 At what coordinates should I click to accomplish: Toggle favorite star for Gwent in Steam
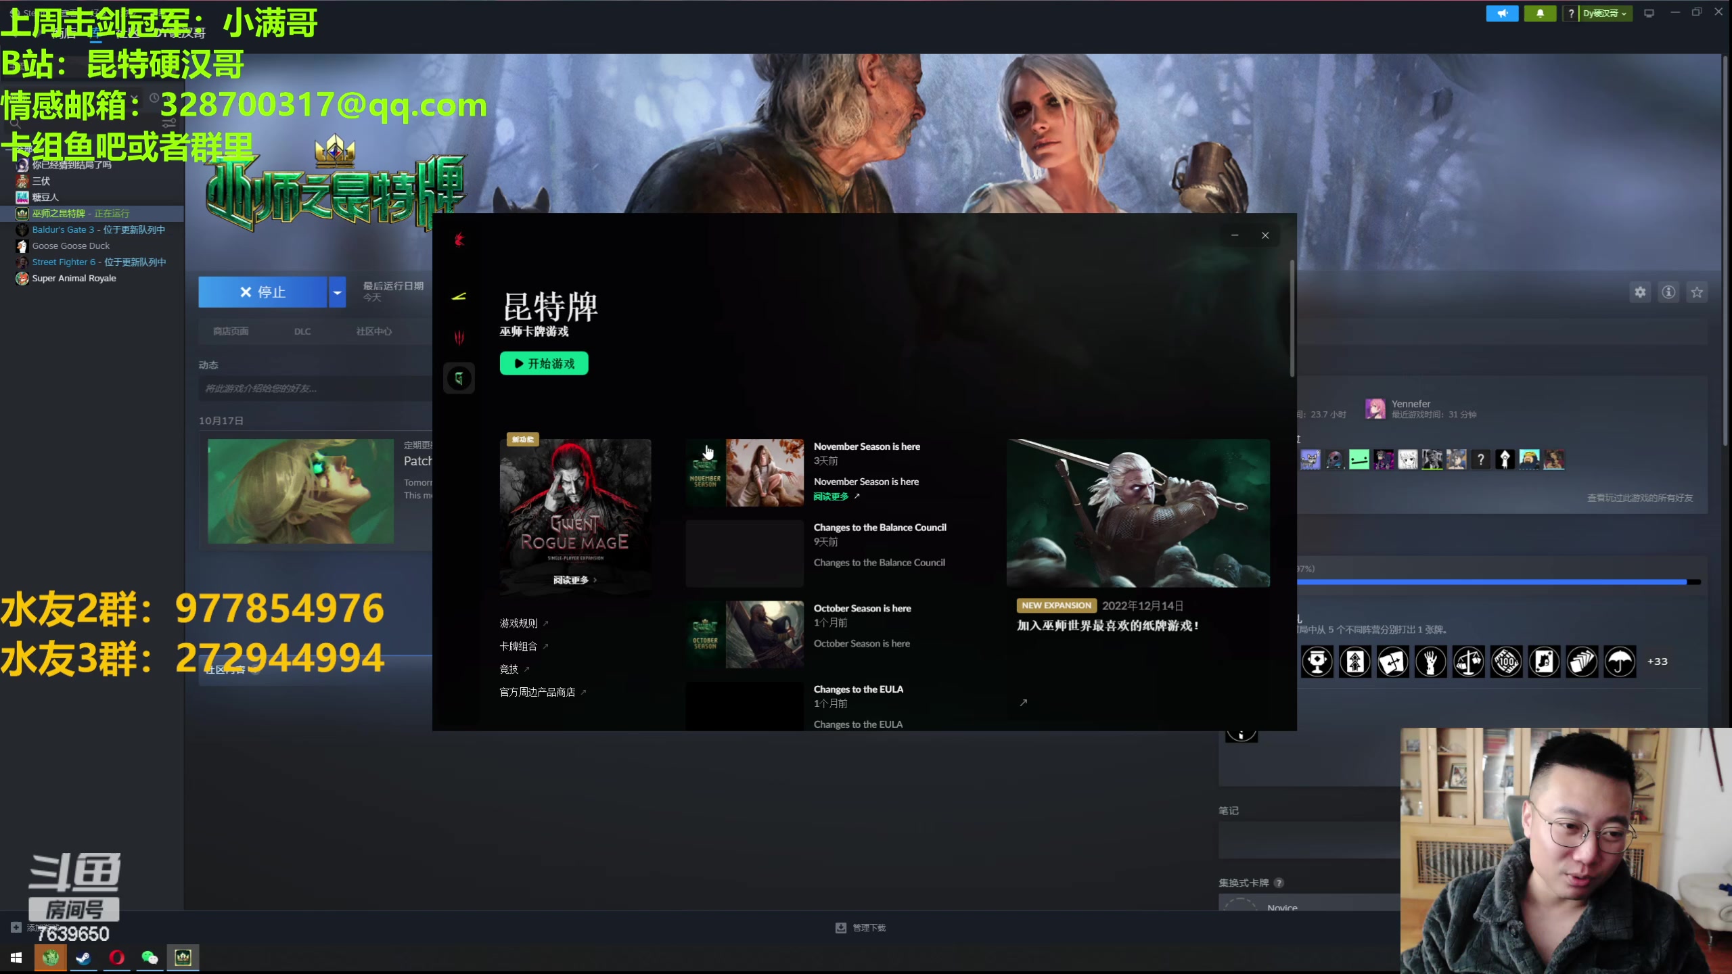[1697, 292]
